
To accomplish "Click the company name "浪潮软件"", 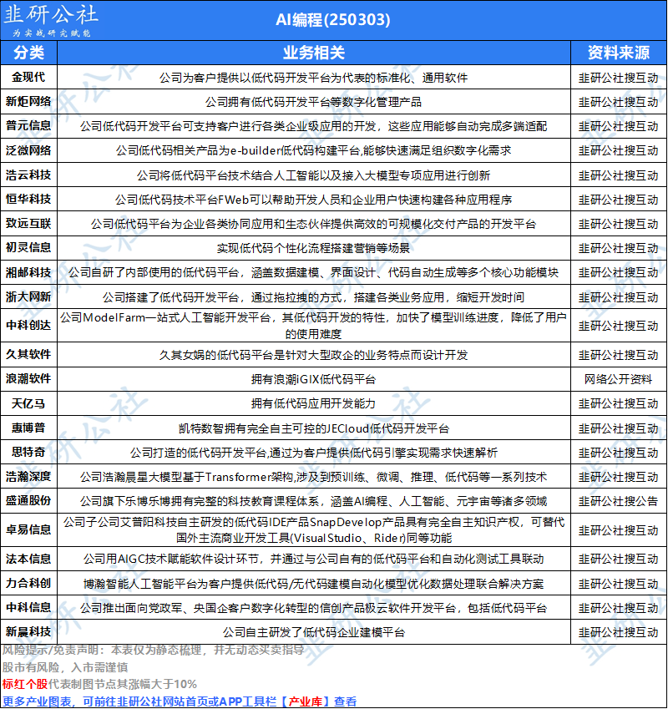I will point(28,379).
